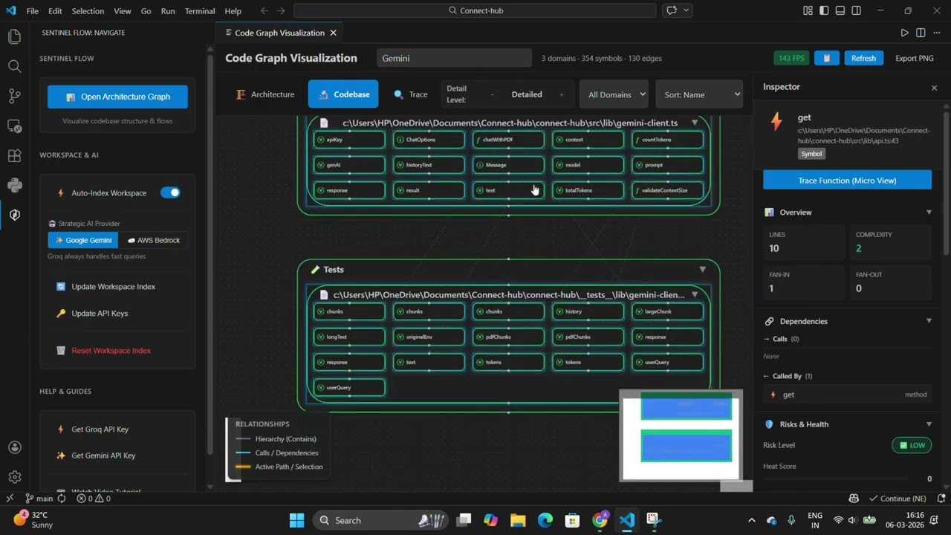Screen dimensions: 951x535
Task: Collapse the Tests domain group
Action: [702, 269]
